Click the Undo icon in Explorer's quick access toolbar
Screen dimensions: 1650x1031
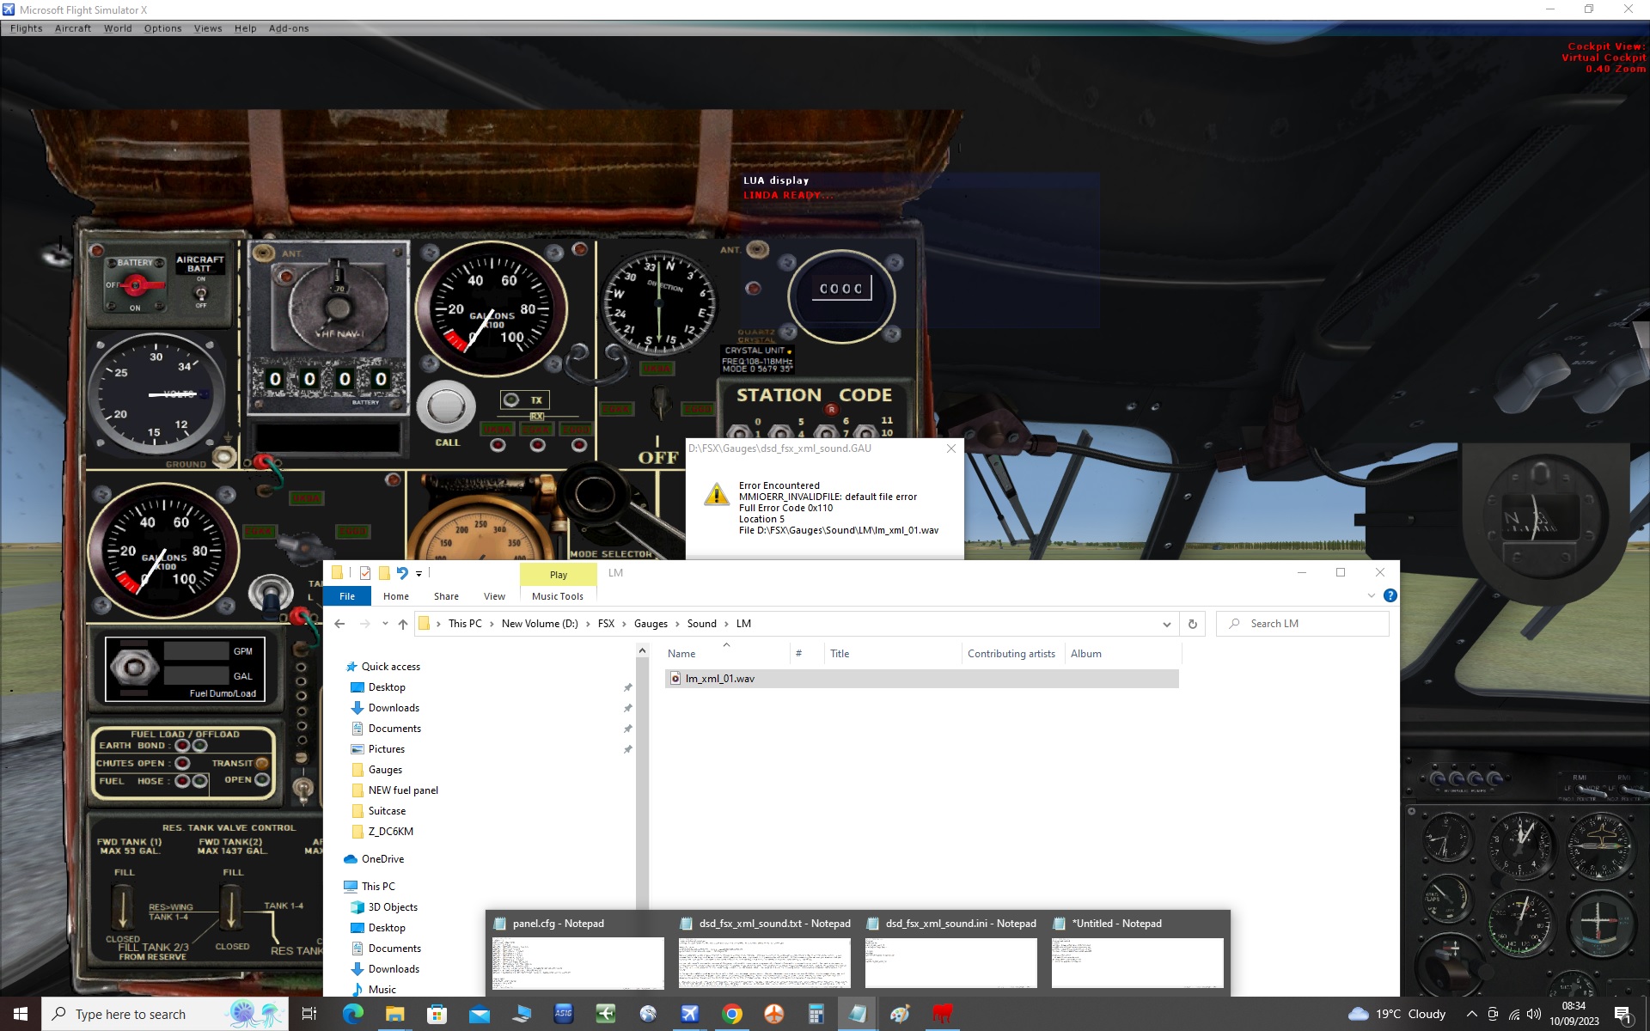point(404,573)
